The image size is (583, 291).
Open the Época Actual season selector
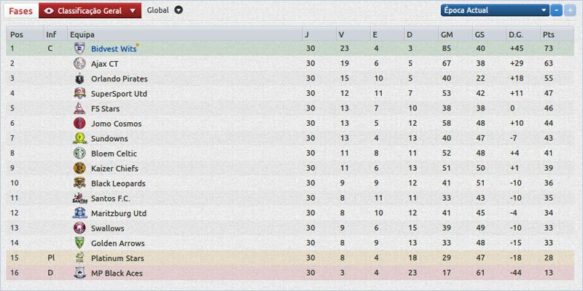[x=494, y=10]
